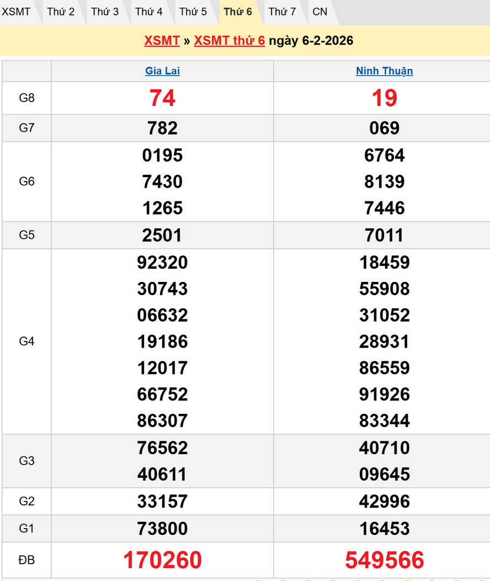Open the Ninh Thuận province link
The width and height of the screenshot is (490, 581).
[384, 71]
